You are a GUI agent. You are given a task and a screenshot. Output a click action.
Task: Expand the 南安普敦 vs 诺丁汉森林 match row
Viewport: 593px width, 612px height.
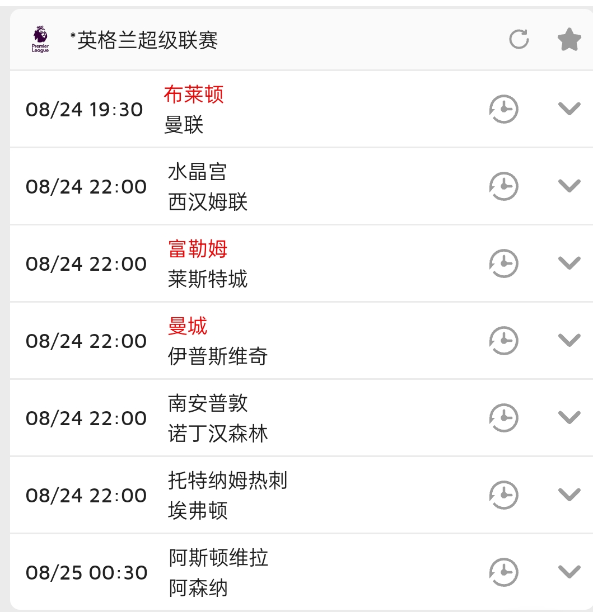[x=569, y=417]
